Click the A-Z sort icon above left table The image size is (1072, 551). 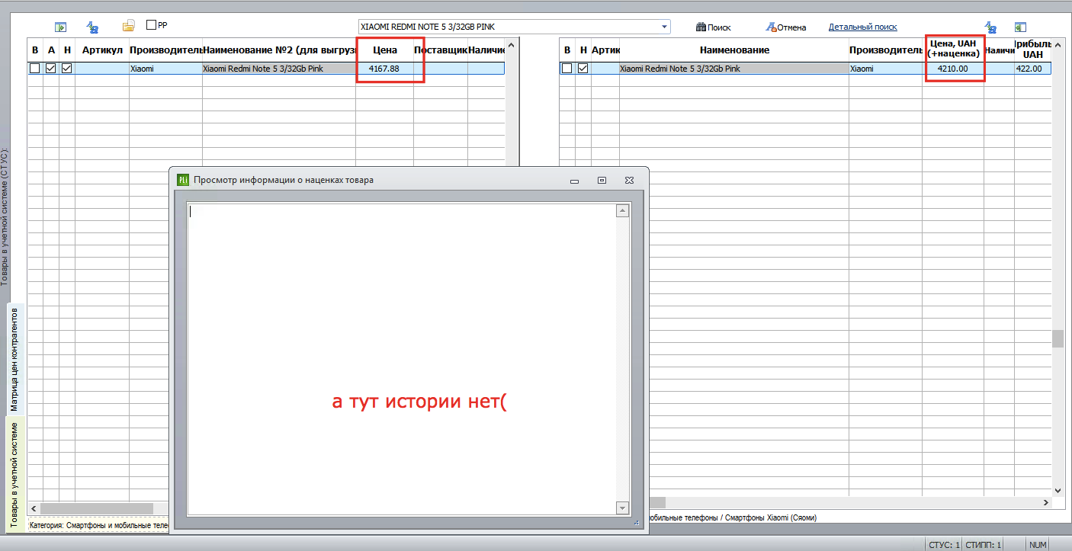click(93, 27)
